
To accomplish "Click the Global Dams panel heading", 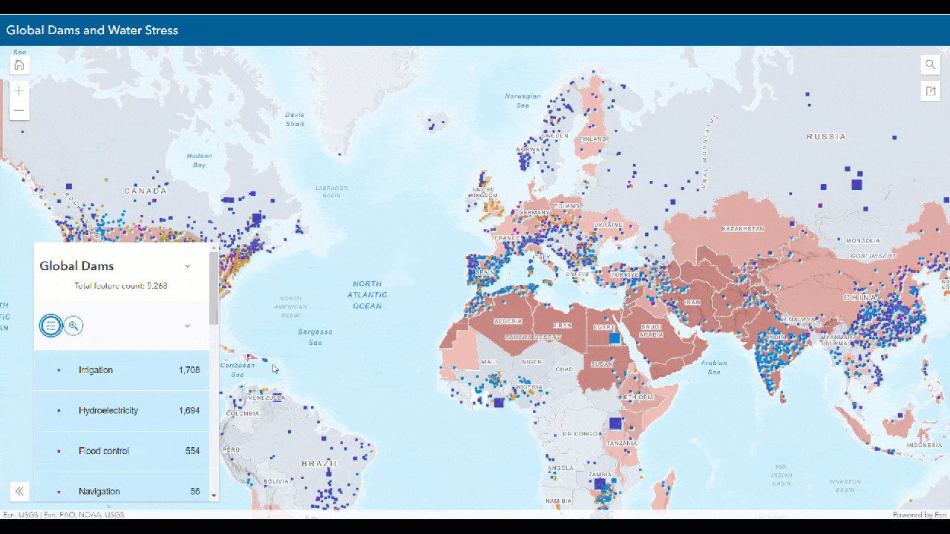I will (76, 266).
